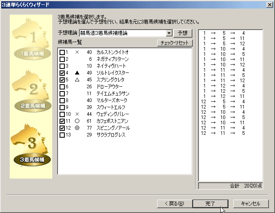Screen dimensions: 275x213
Task: Click the ○ mark beside horse 11
Action: tap(77, 121)
